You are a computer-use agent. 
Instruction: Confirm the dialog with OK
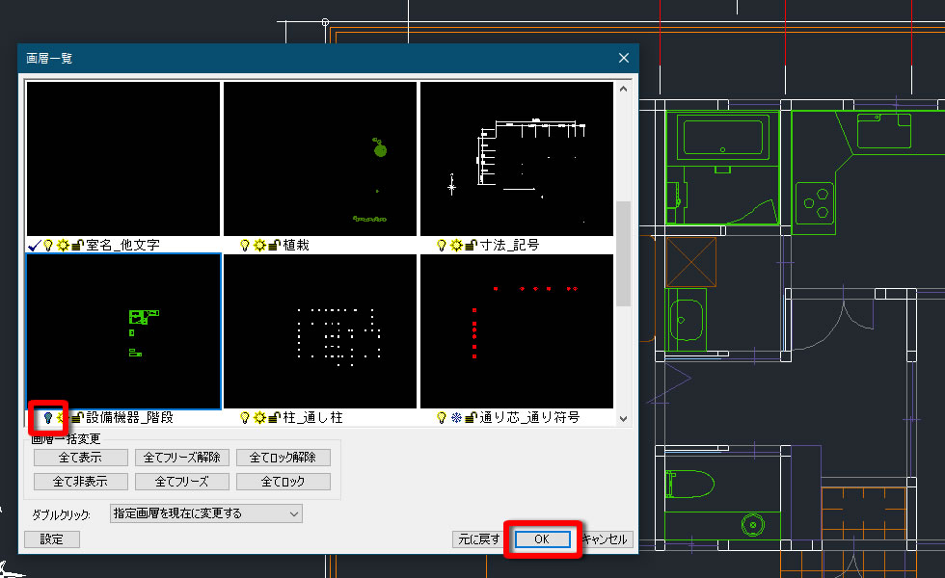(x=542, y=539)
